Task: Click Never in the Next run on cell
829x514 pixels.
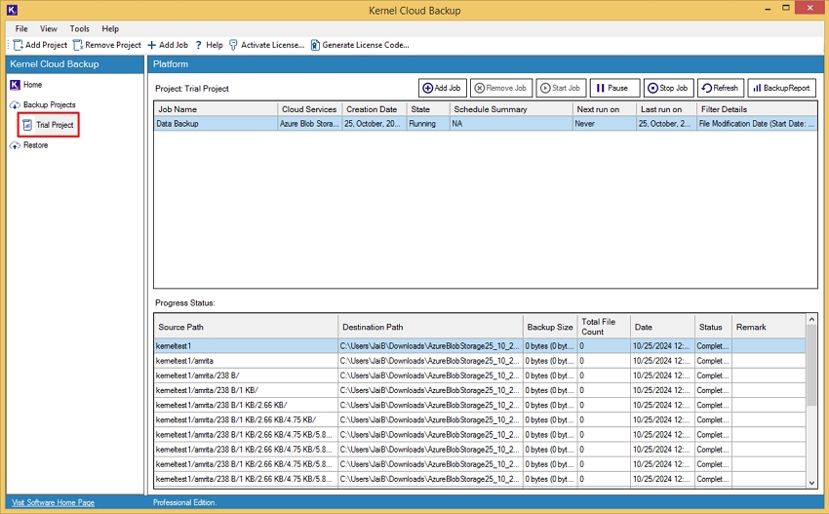Action: coord(605,124)
